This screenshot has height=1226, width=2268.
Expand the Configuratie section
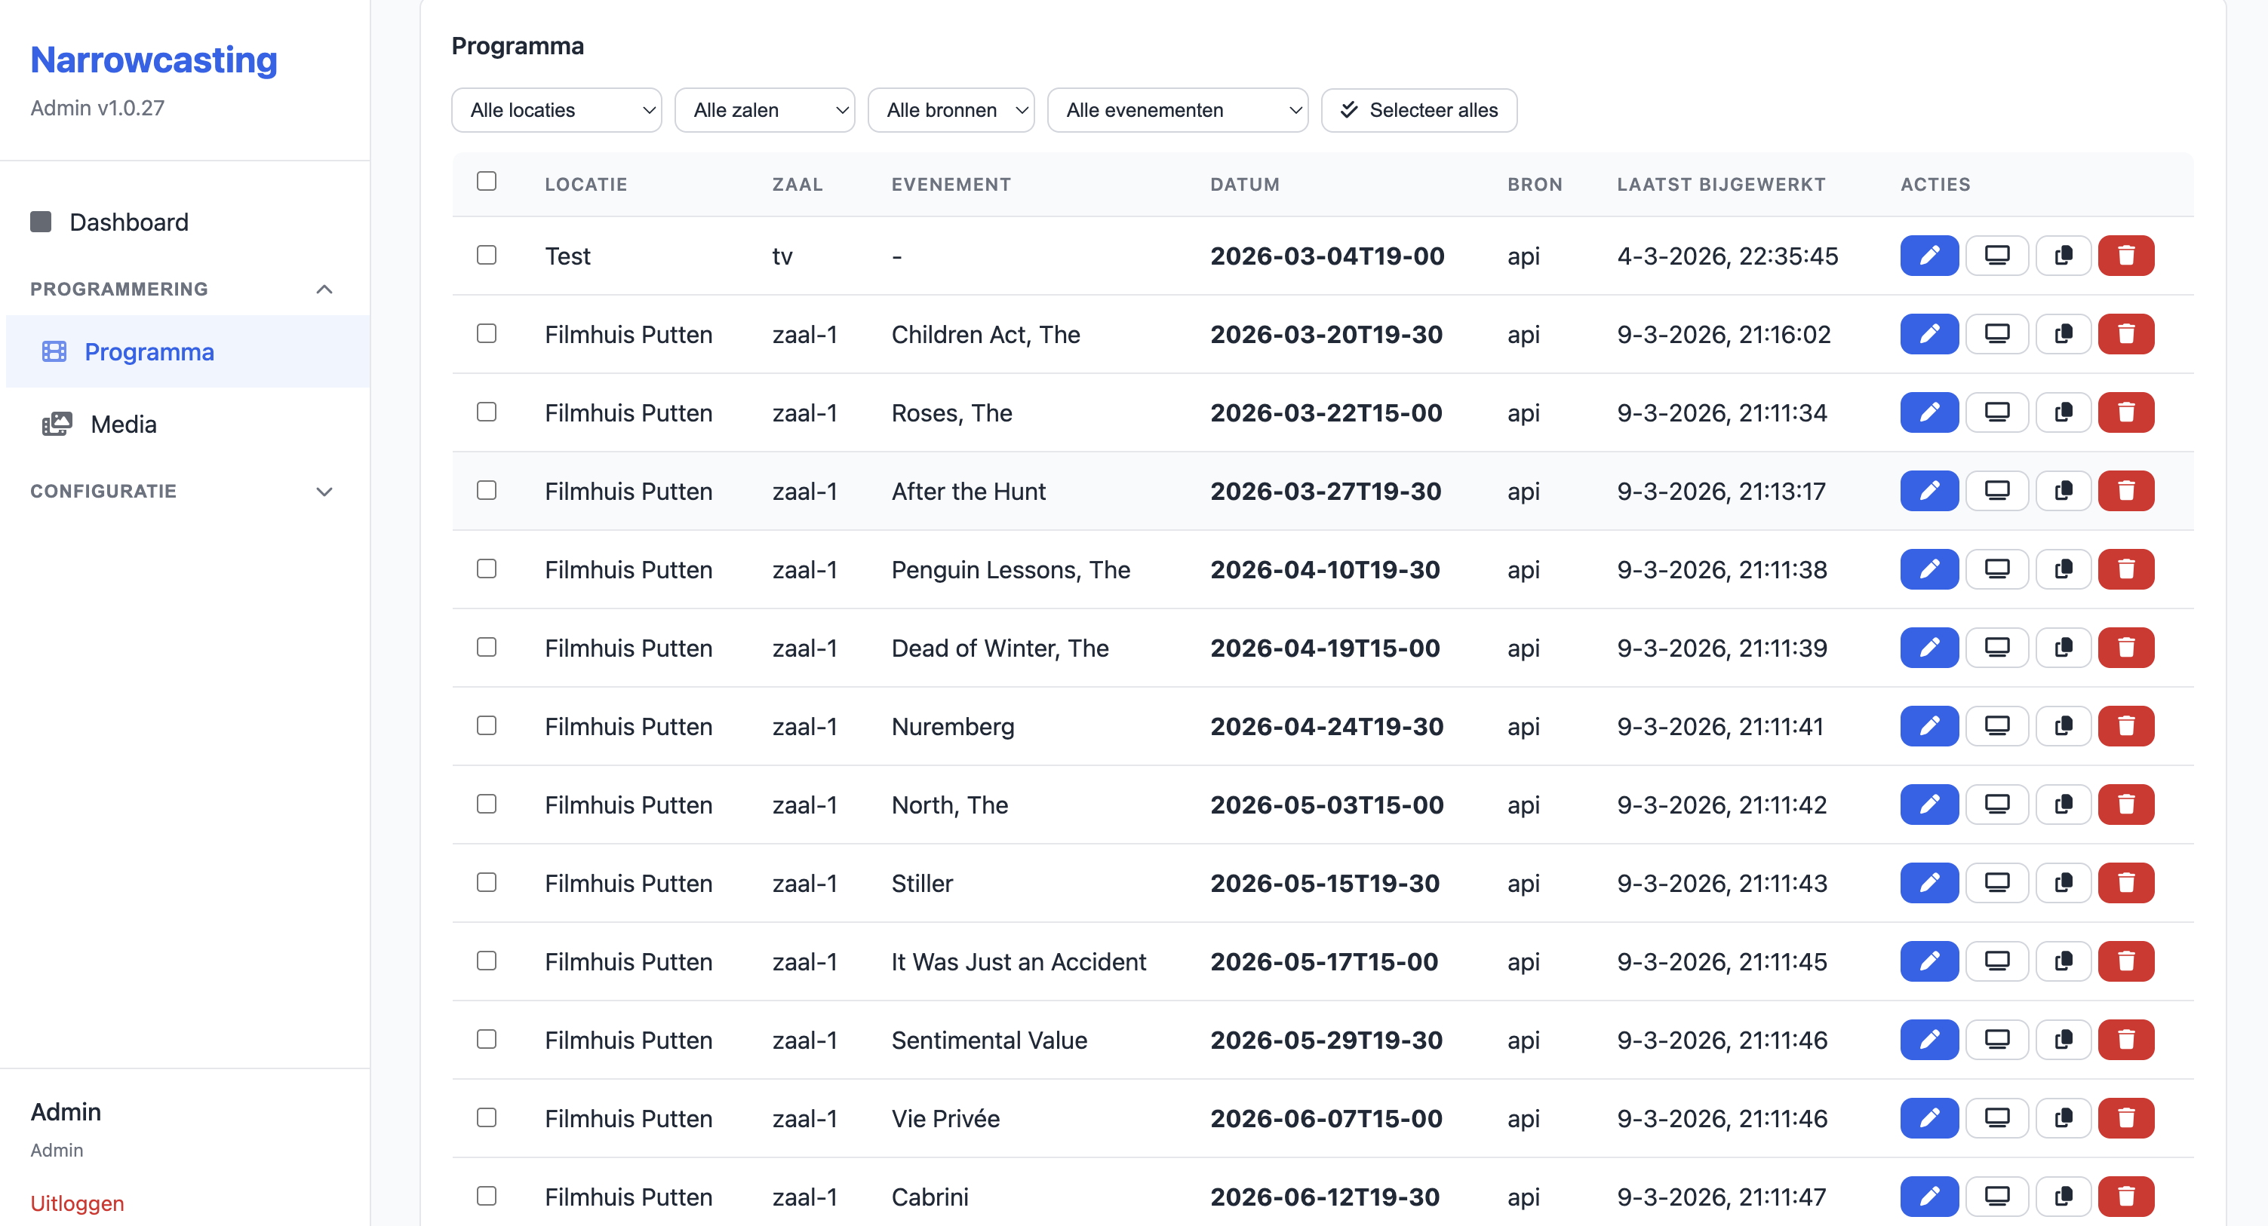324,491
